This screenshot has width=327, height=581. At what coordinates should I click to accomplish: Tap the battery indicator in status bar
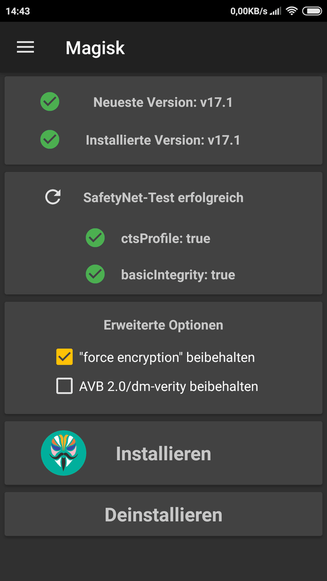pyautogui.click(x=312, y=11)
